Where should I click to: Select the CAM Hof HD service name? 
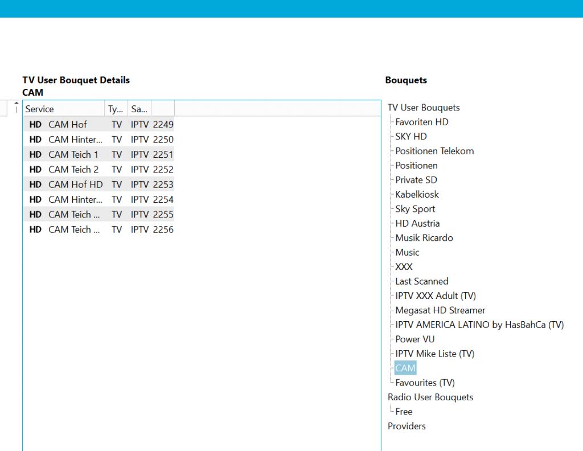pos(76,184)
